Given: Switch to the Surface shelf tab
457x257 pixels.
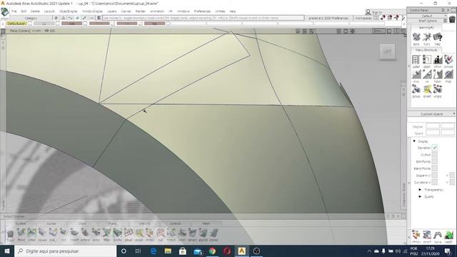Looking at the screenshot, I should [21, 223].
